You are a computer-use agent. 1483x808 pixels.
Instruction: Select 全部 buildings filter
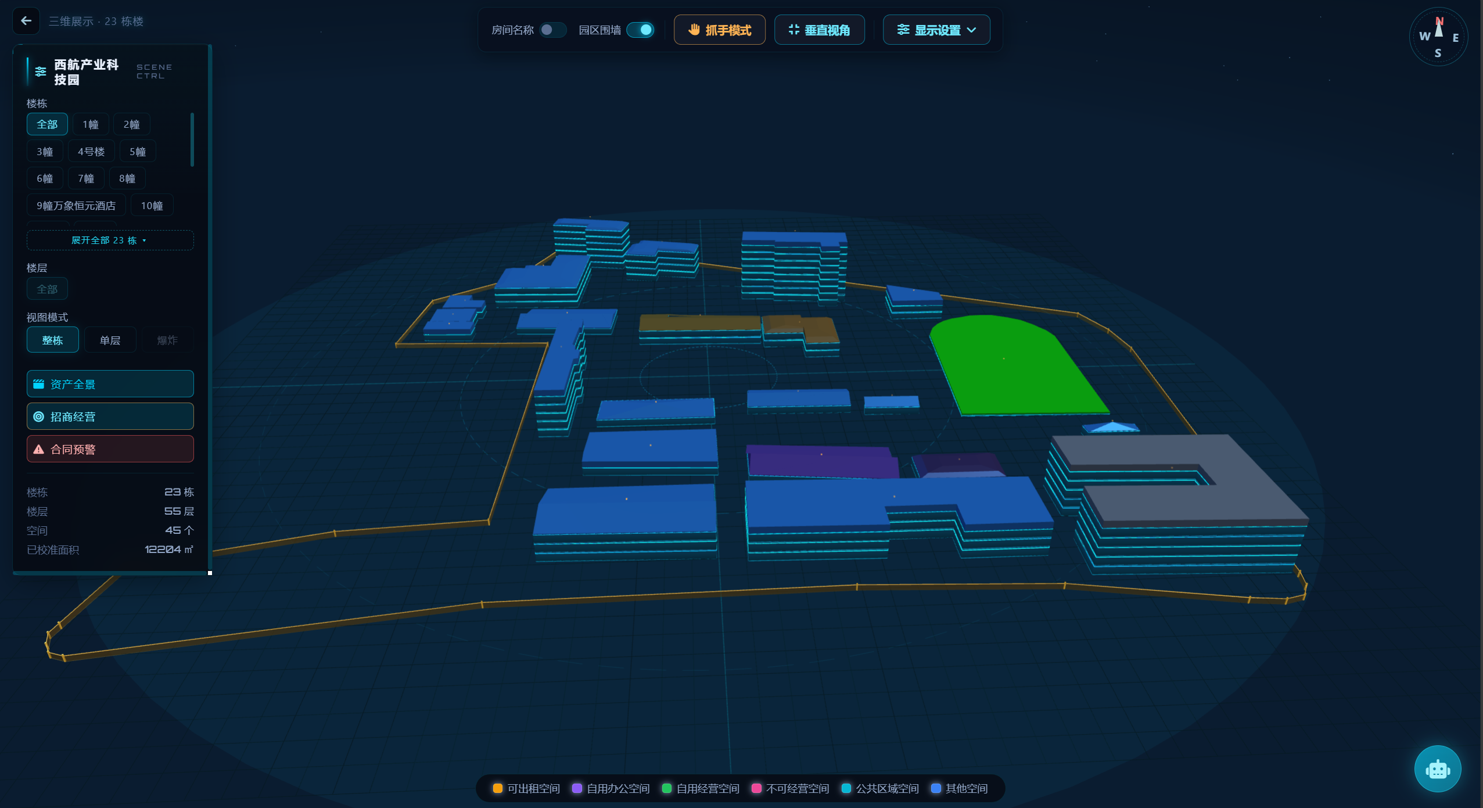click(x=47, y=124)
